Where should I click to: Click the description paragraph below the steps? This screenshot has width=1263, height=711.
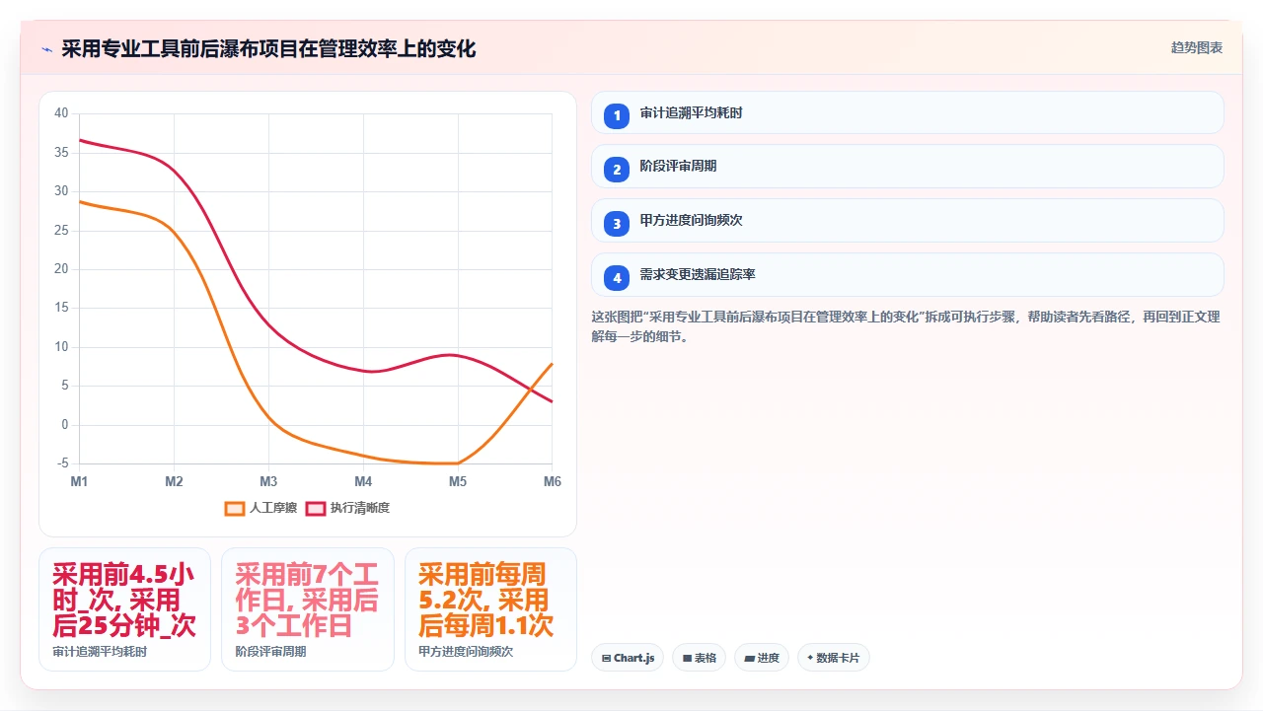click(x=906, y=326)
